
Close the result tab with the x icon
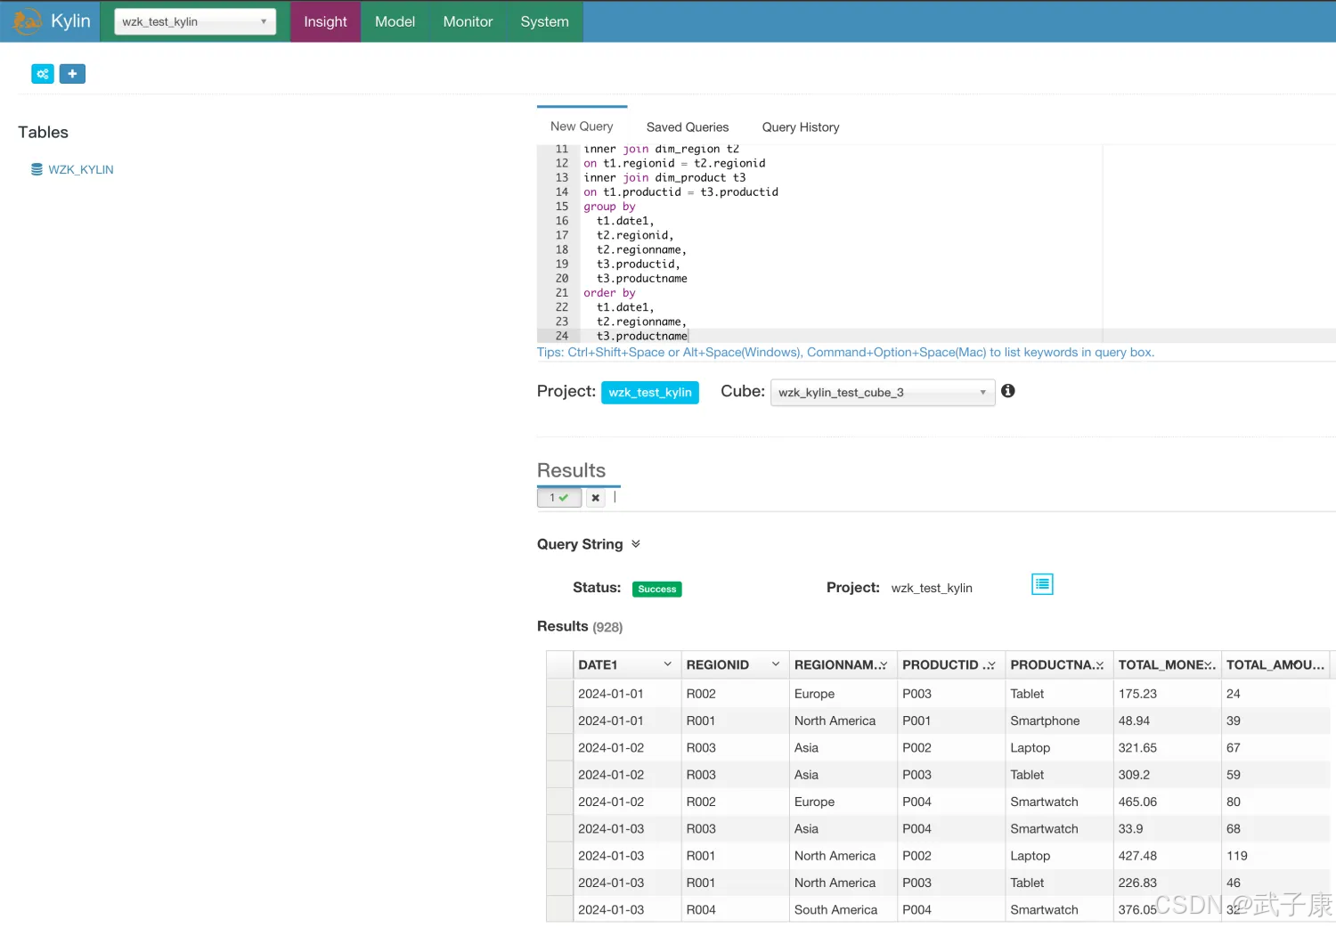(595, 498)
